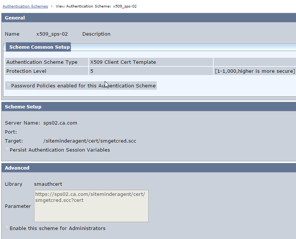The image size is (296, 239).
Task: Click the name value x509_sps-02
Action: 52,34
